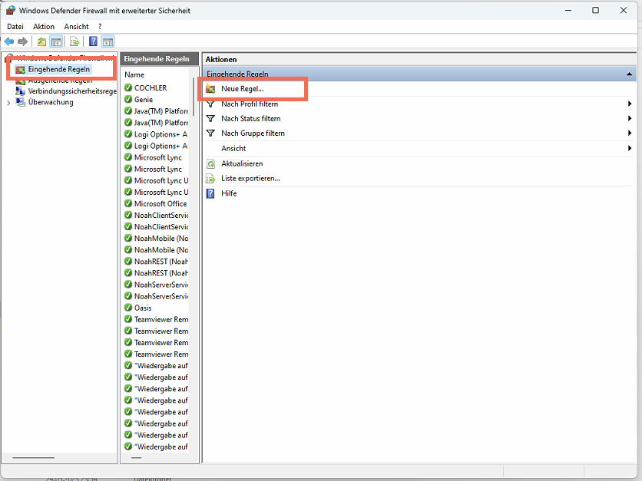
Task: Click Liste exportieren... in the actions pane
Action: click(x=250, y=178)
